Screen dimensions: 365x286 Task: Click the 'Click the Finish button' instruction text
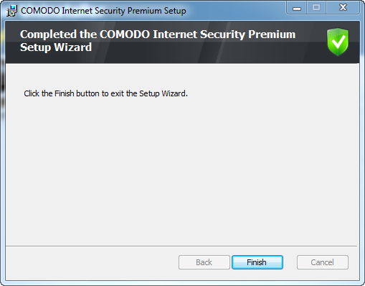click(x=105, y=93)
